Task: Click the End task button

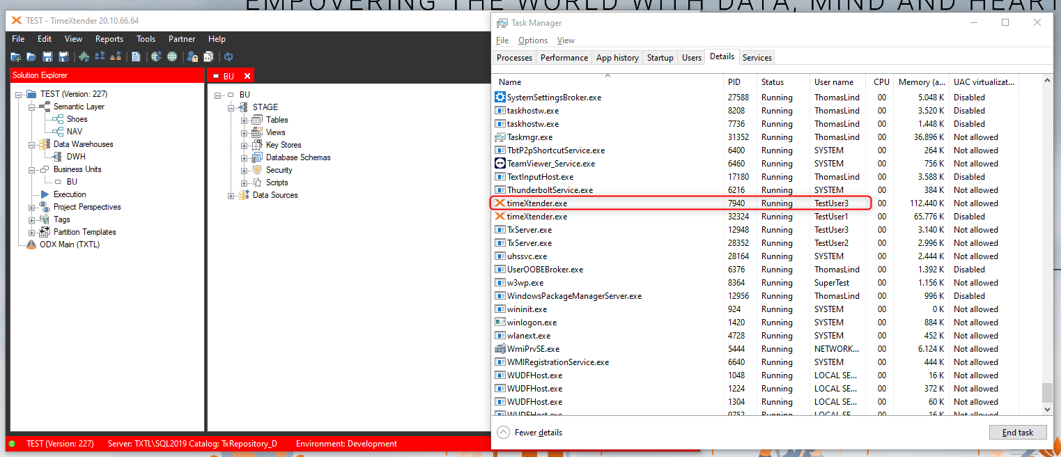Action: coord(1017,433)
